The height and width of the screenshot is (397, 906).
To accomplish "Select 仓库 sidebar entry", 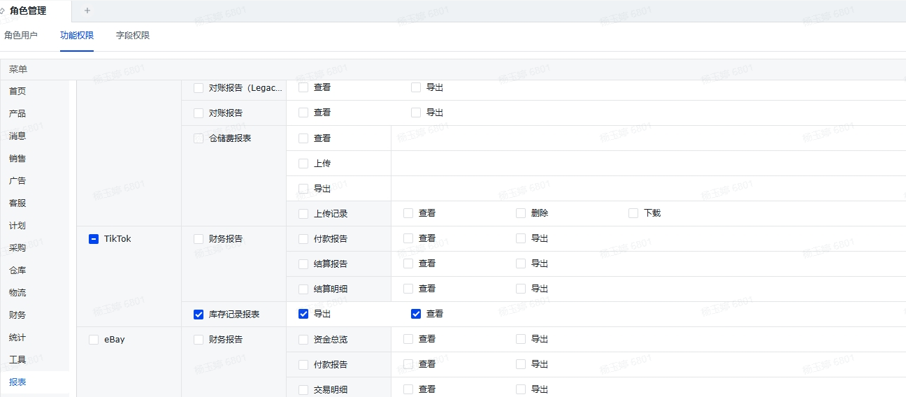I will [17, 270].
